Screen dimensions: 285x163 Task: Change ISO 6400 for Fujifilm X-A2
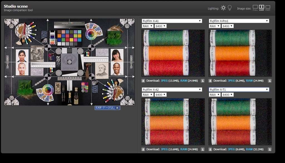coord(161,95)
